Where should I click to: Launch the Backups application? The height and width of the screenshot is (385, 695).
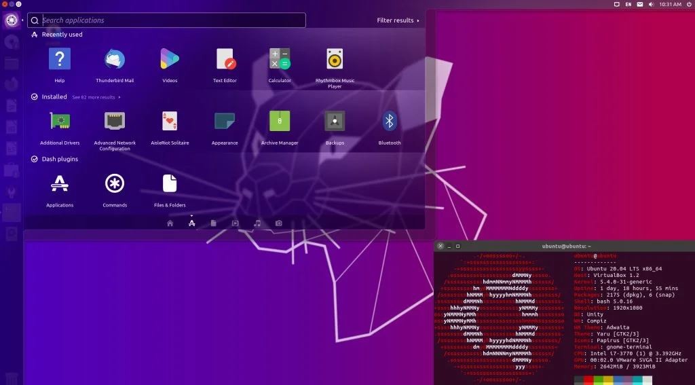point(335,122)
